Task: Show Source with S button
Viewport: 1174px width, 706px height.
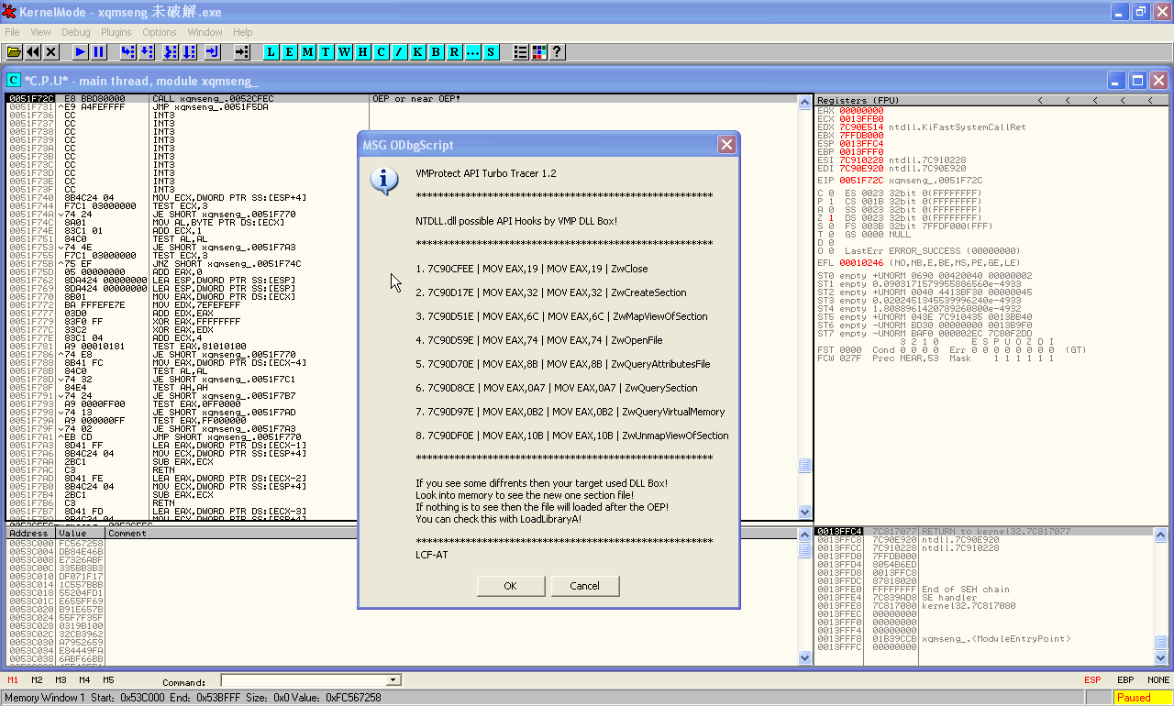Action: [x=491, y=52]
